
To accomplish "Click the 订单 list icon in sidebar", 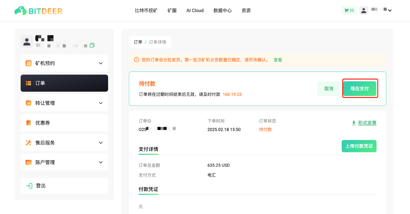I will (x=28, y=83).
